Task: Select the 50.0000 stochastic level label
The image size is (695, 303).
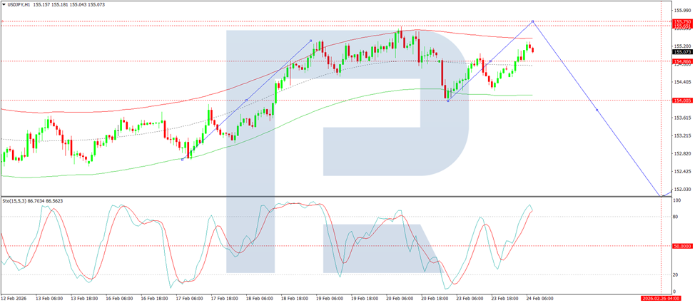Action: pos(683,245)
